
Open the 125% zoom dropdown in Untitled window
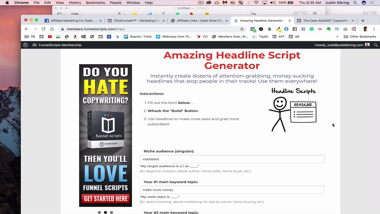click(76, 14)
